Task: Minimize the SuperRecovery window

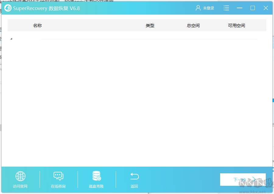Action: coord(240,8)
